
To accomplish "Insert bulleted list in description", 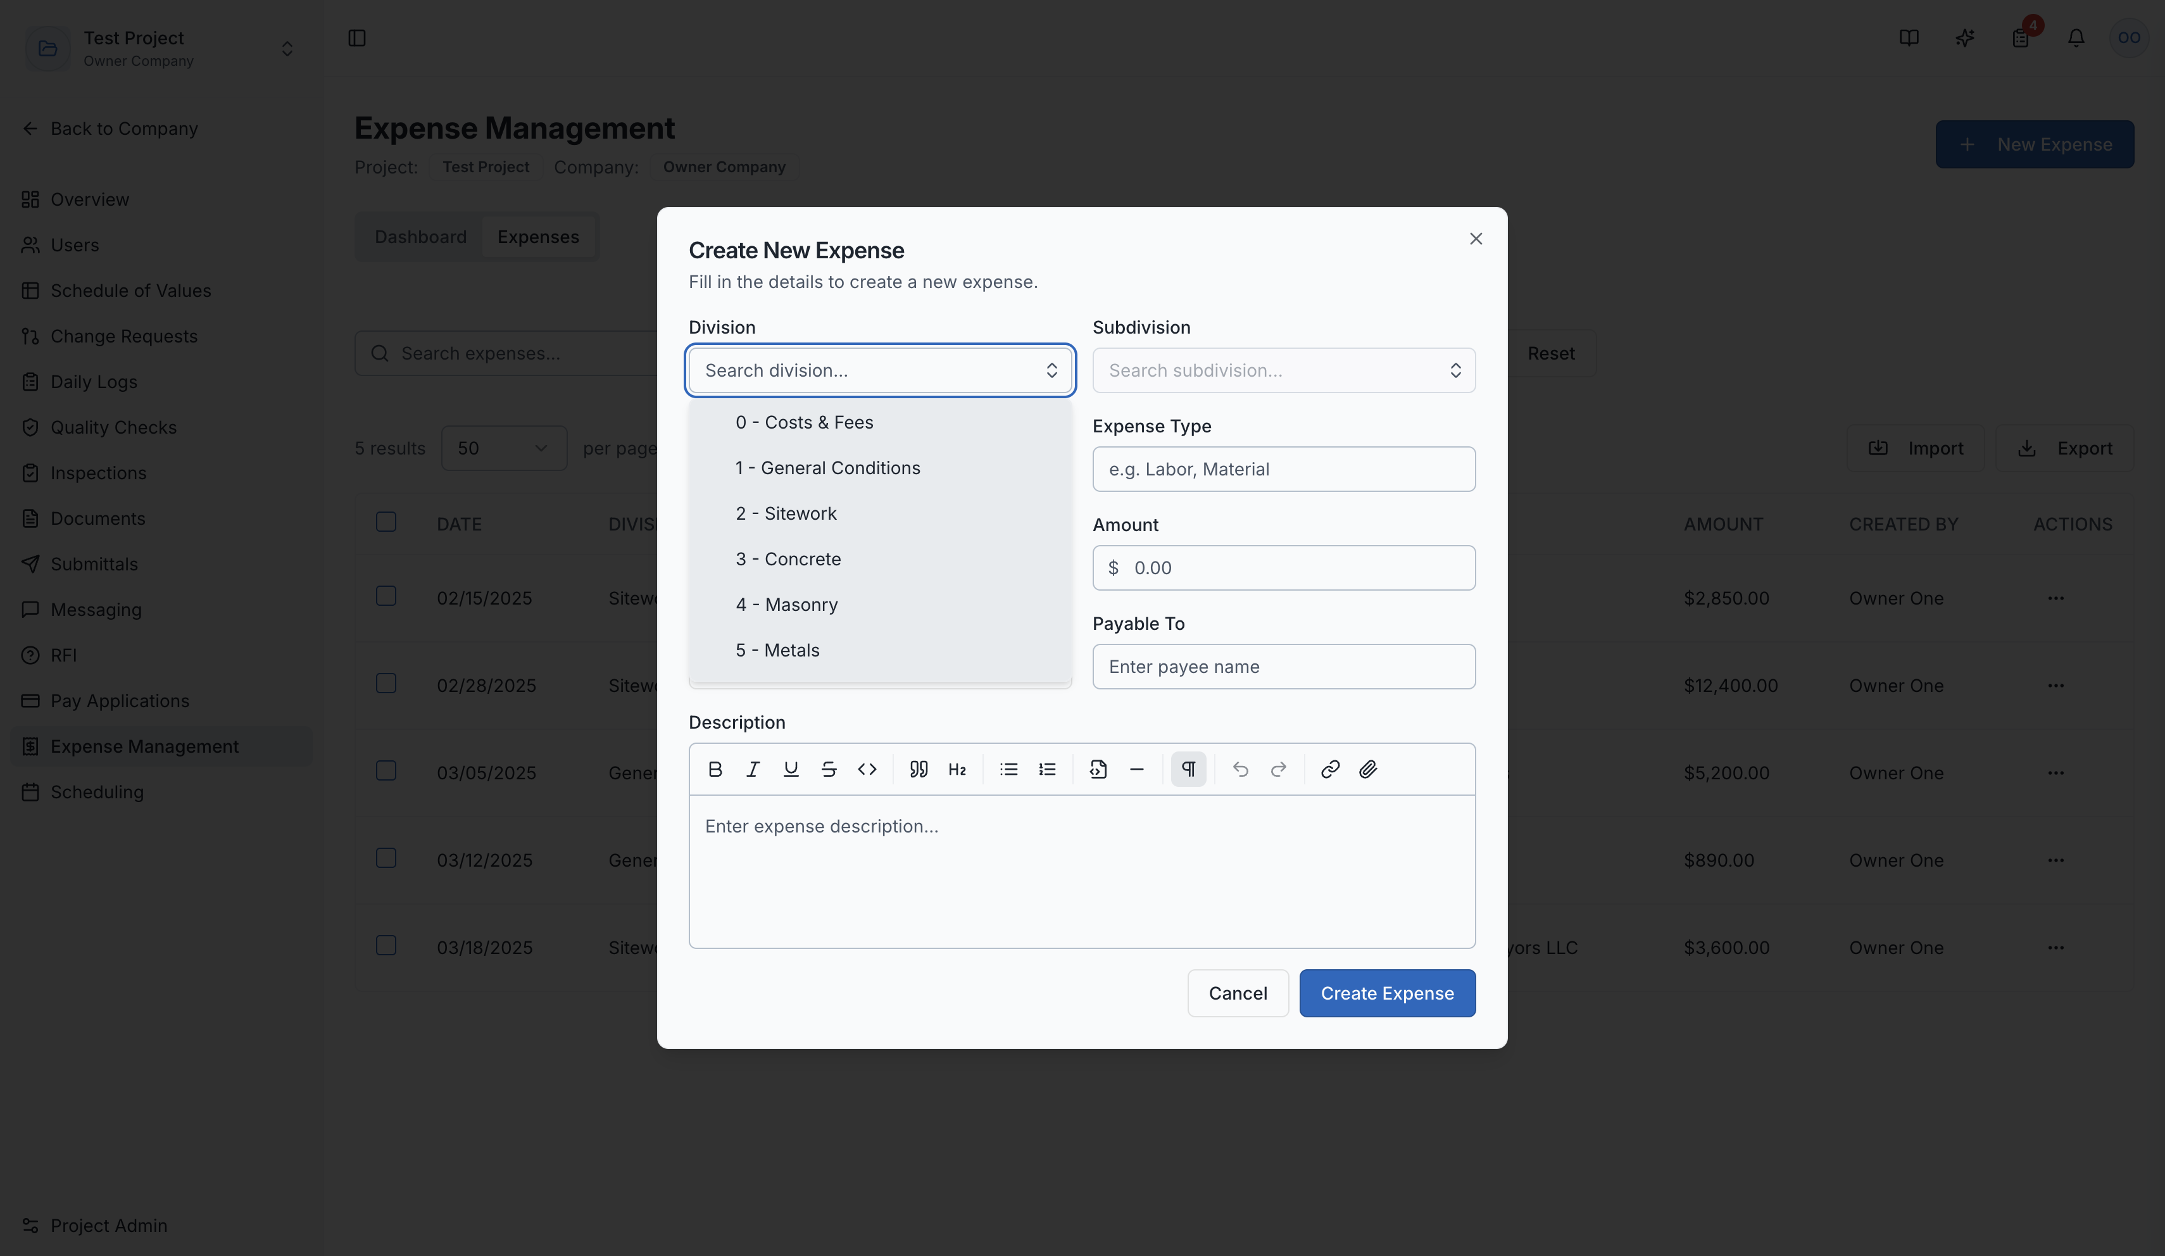I will [x=1008, y=769].
